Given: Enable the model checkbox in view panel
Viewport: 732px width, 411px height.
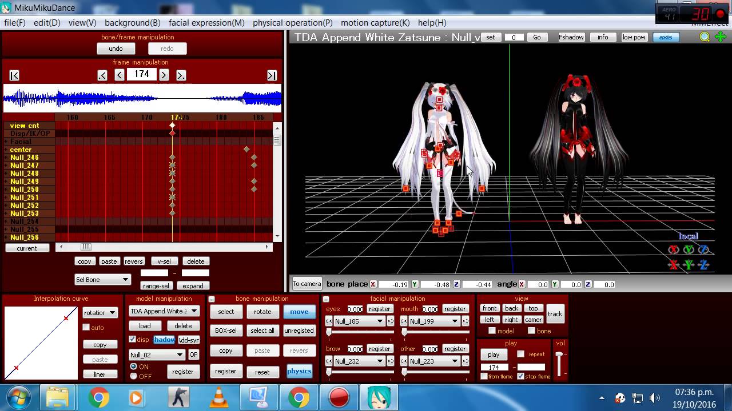Looking at the screenshot, I should (492, 331).
